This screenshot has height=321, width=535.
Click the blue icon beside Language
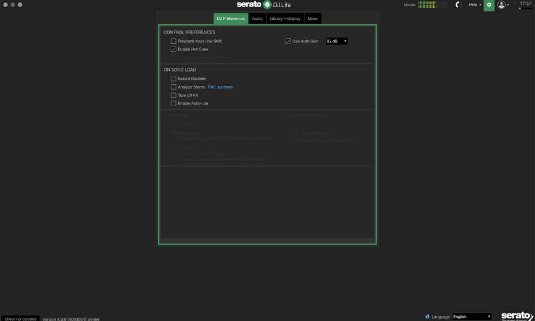427,317
